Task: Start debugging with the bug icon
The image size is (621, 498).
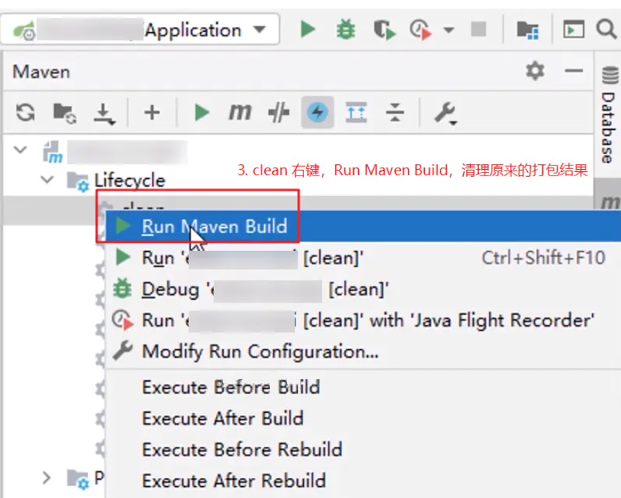Action: 346,29
